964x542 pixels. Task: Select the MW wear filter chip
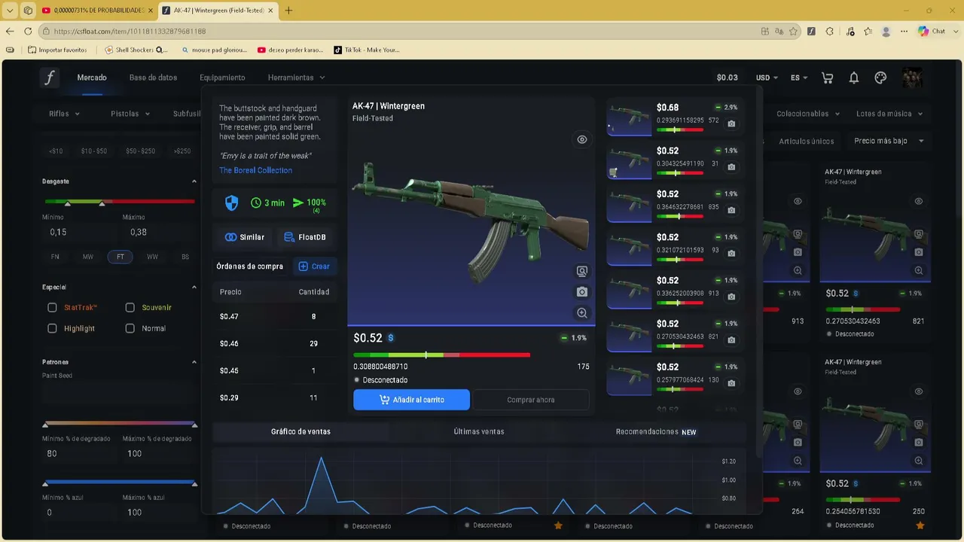click(x=88, y=257)
